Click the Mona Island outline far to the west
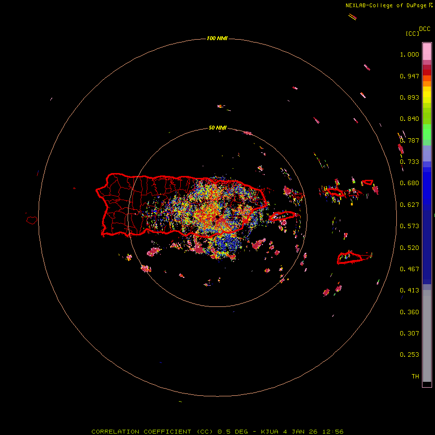This screenshot has height=435, width=435. (32, 220)
